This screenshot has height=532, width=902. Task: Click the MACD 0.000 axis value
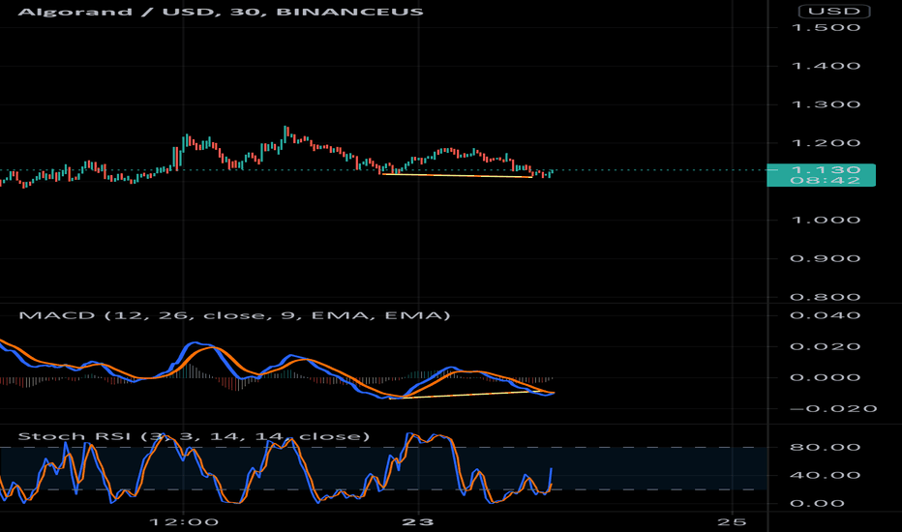[827, 378]
